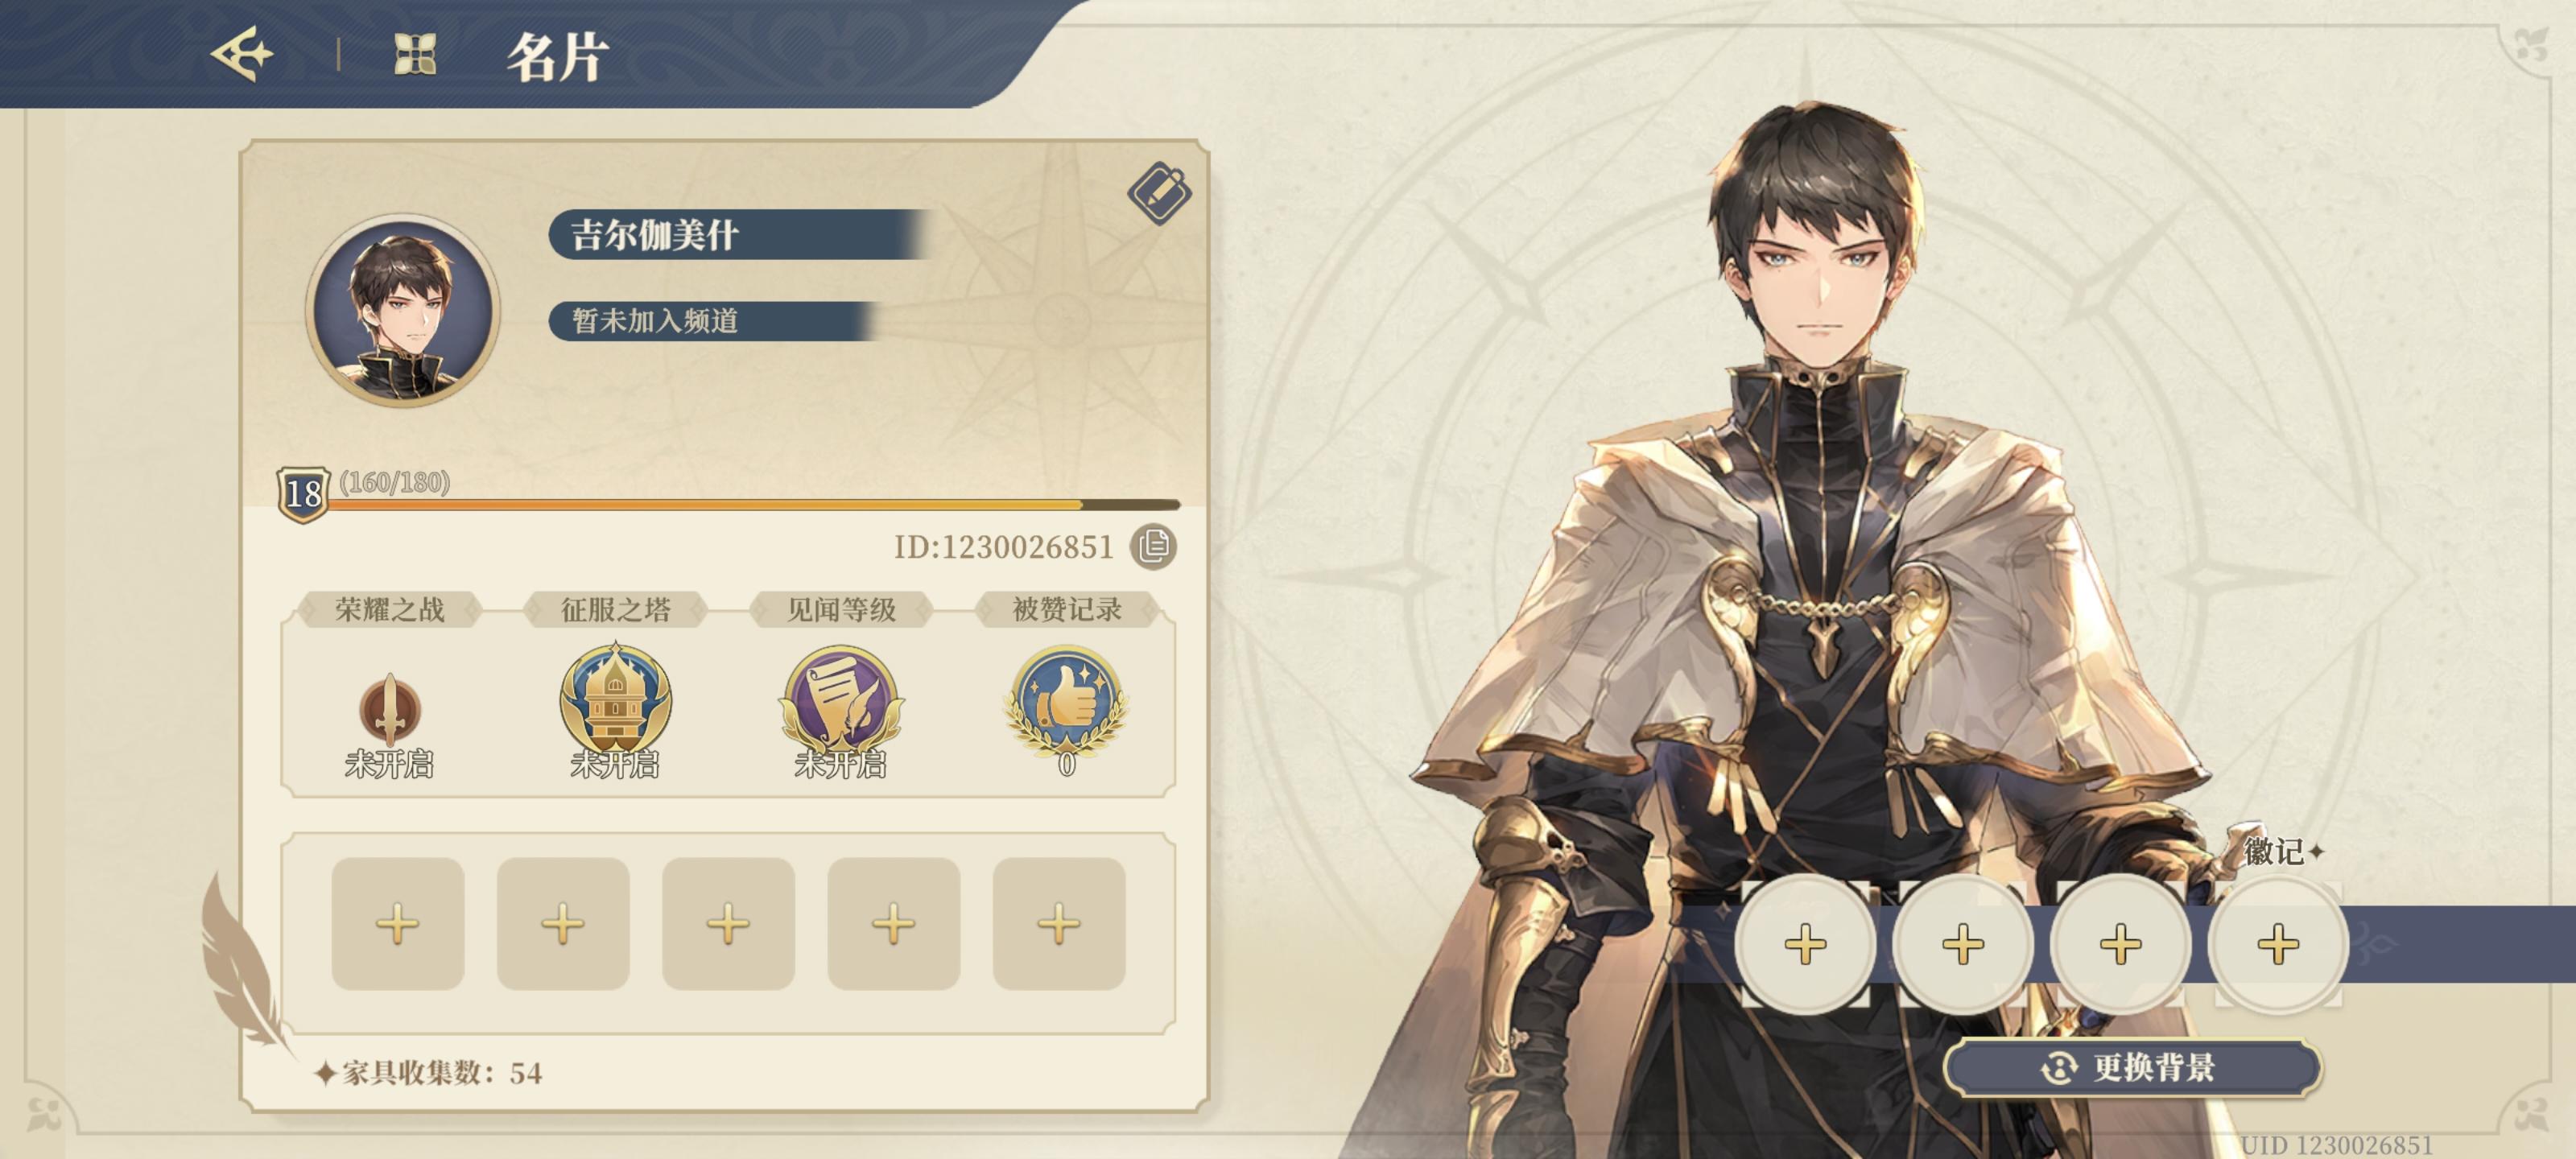
Task: Add a badge in last 徽记 slot
Action: tap(2278, 943)
